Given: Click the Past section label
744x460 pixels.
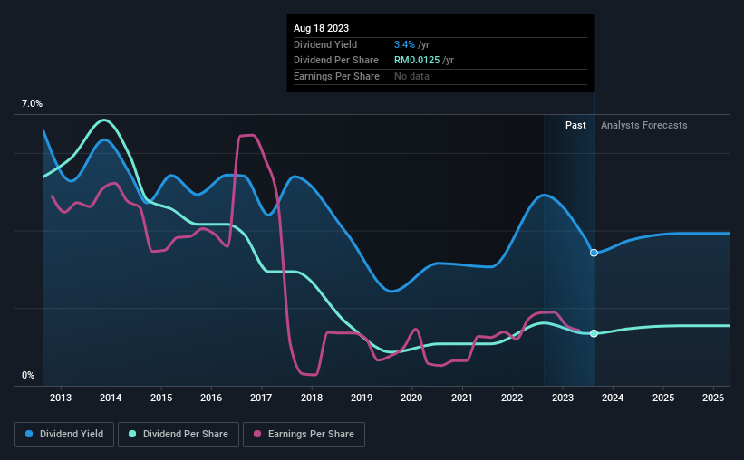Looking at the screenshot, I should (x=575, y=125).
